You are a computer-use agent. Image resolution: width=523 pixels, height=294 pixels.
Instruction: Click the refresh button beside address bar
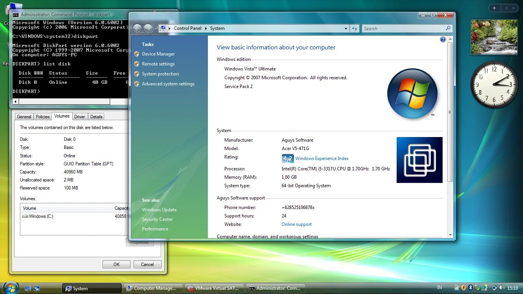[355, 28]
